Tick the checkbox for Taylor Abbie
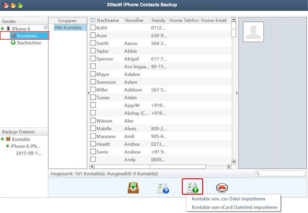308x213 pixels. 93,51
